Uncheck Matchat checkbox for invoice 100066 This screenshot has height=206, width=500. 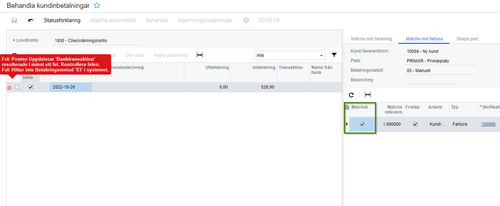(x=362, y=124)
